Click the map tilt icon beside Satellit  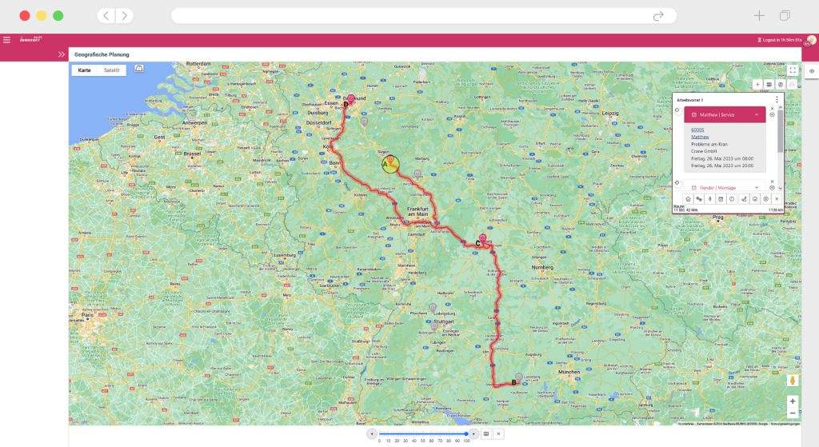click(x=139, y=69)
